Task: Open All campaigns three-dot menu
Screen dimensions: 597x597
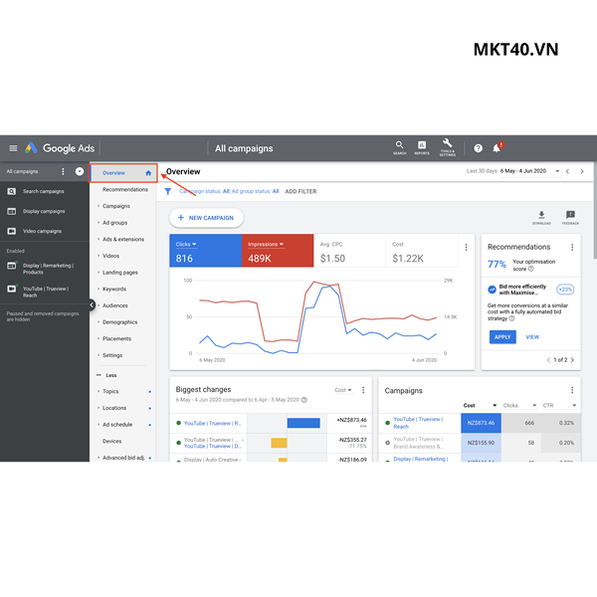Action: [x=63, y=171]
